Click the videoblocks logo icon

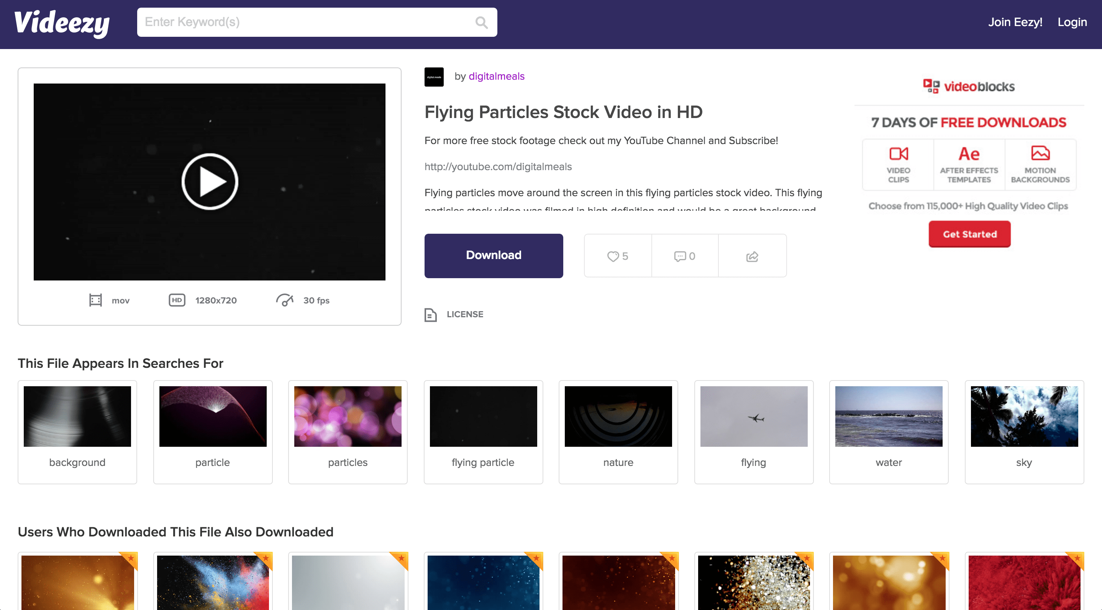pos(931,86)
